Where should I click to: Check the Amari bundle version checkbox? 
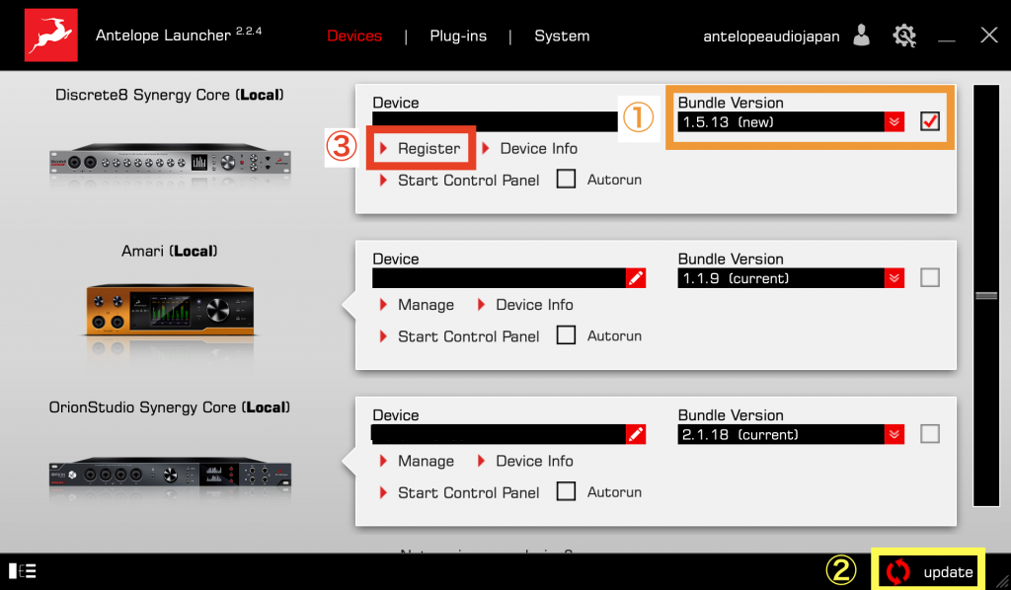point(930,277)
